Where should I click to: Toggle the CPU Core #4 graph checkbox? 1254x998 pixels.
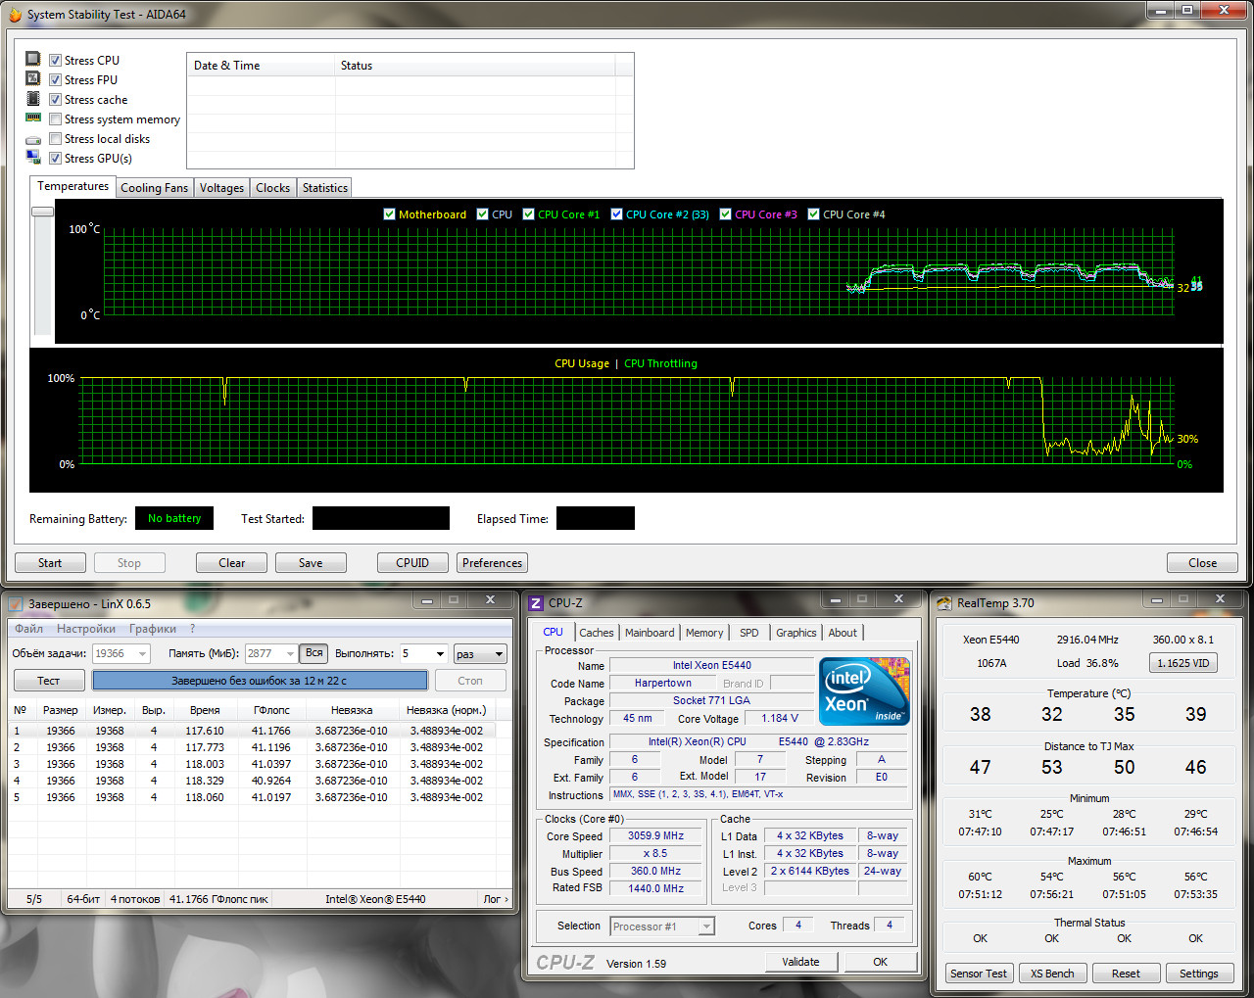click(x=814, y=214)
